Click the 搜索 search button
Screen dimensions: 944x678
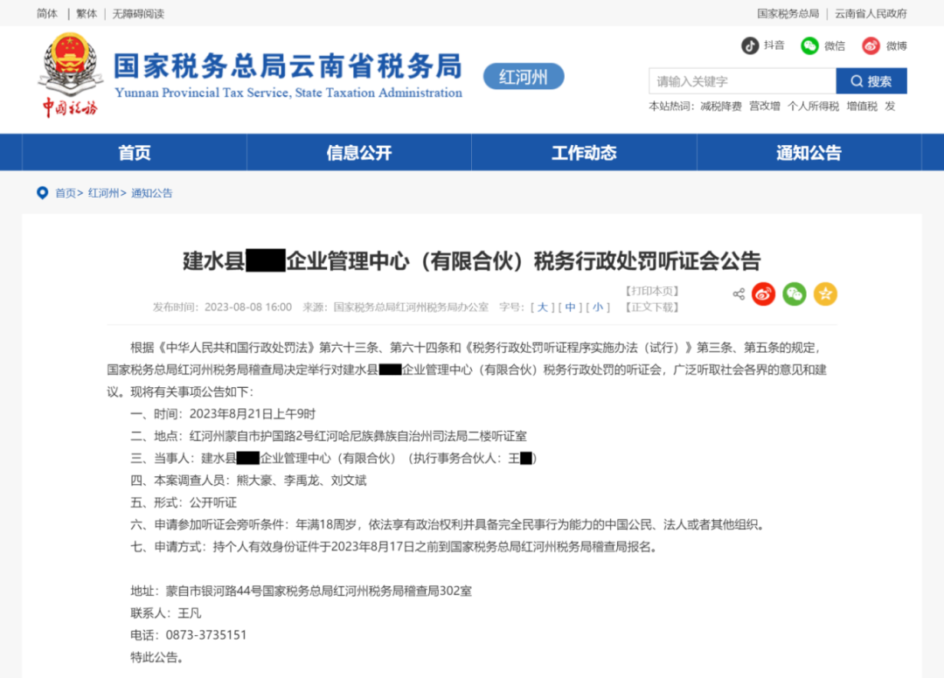pos(871,81)
